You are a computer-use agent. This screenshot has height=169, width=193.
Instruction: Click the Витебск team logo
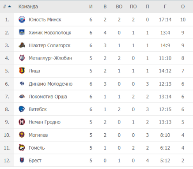pyautogui.click(x=22, y=109)
